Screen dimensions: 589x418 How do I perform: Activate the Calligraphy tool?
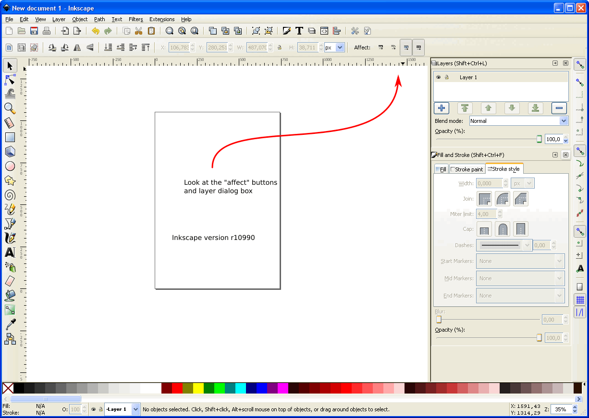point(10,238)
